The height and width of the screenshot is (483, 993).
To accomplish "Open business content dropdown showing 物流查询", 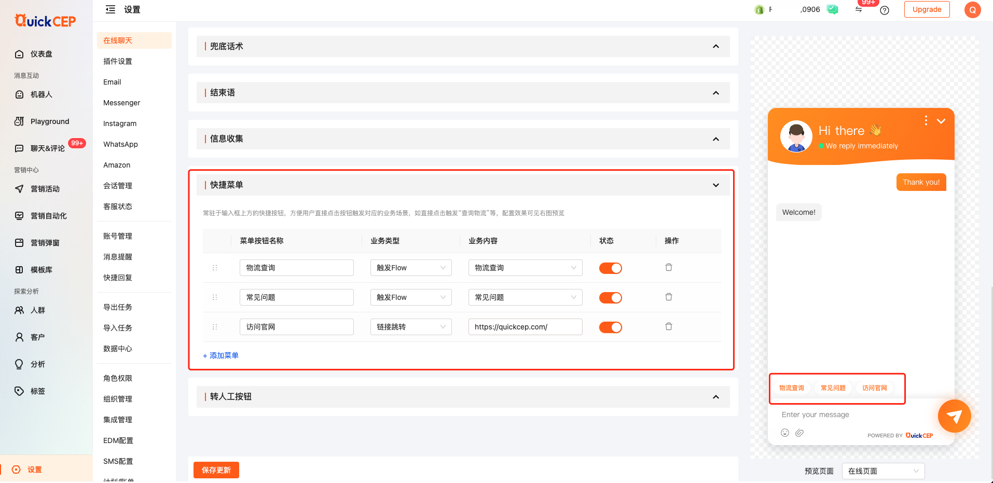I will point(526,268).
